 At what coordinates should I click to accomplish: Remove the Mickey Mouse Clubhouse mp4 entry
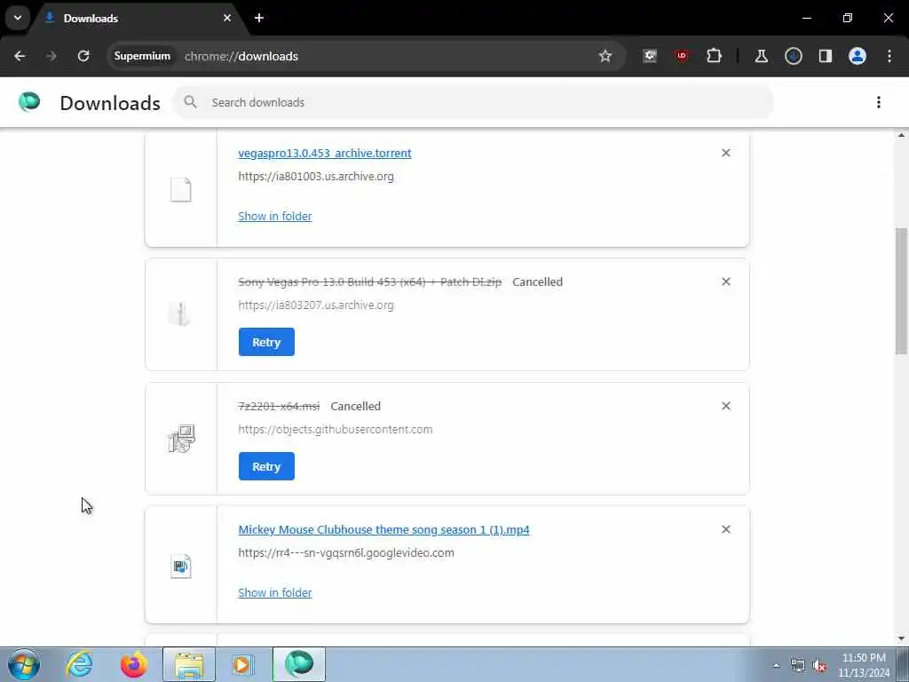(x=726, y=529)
